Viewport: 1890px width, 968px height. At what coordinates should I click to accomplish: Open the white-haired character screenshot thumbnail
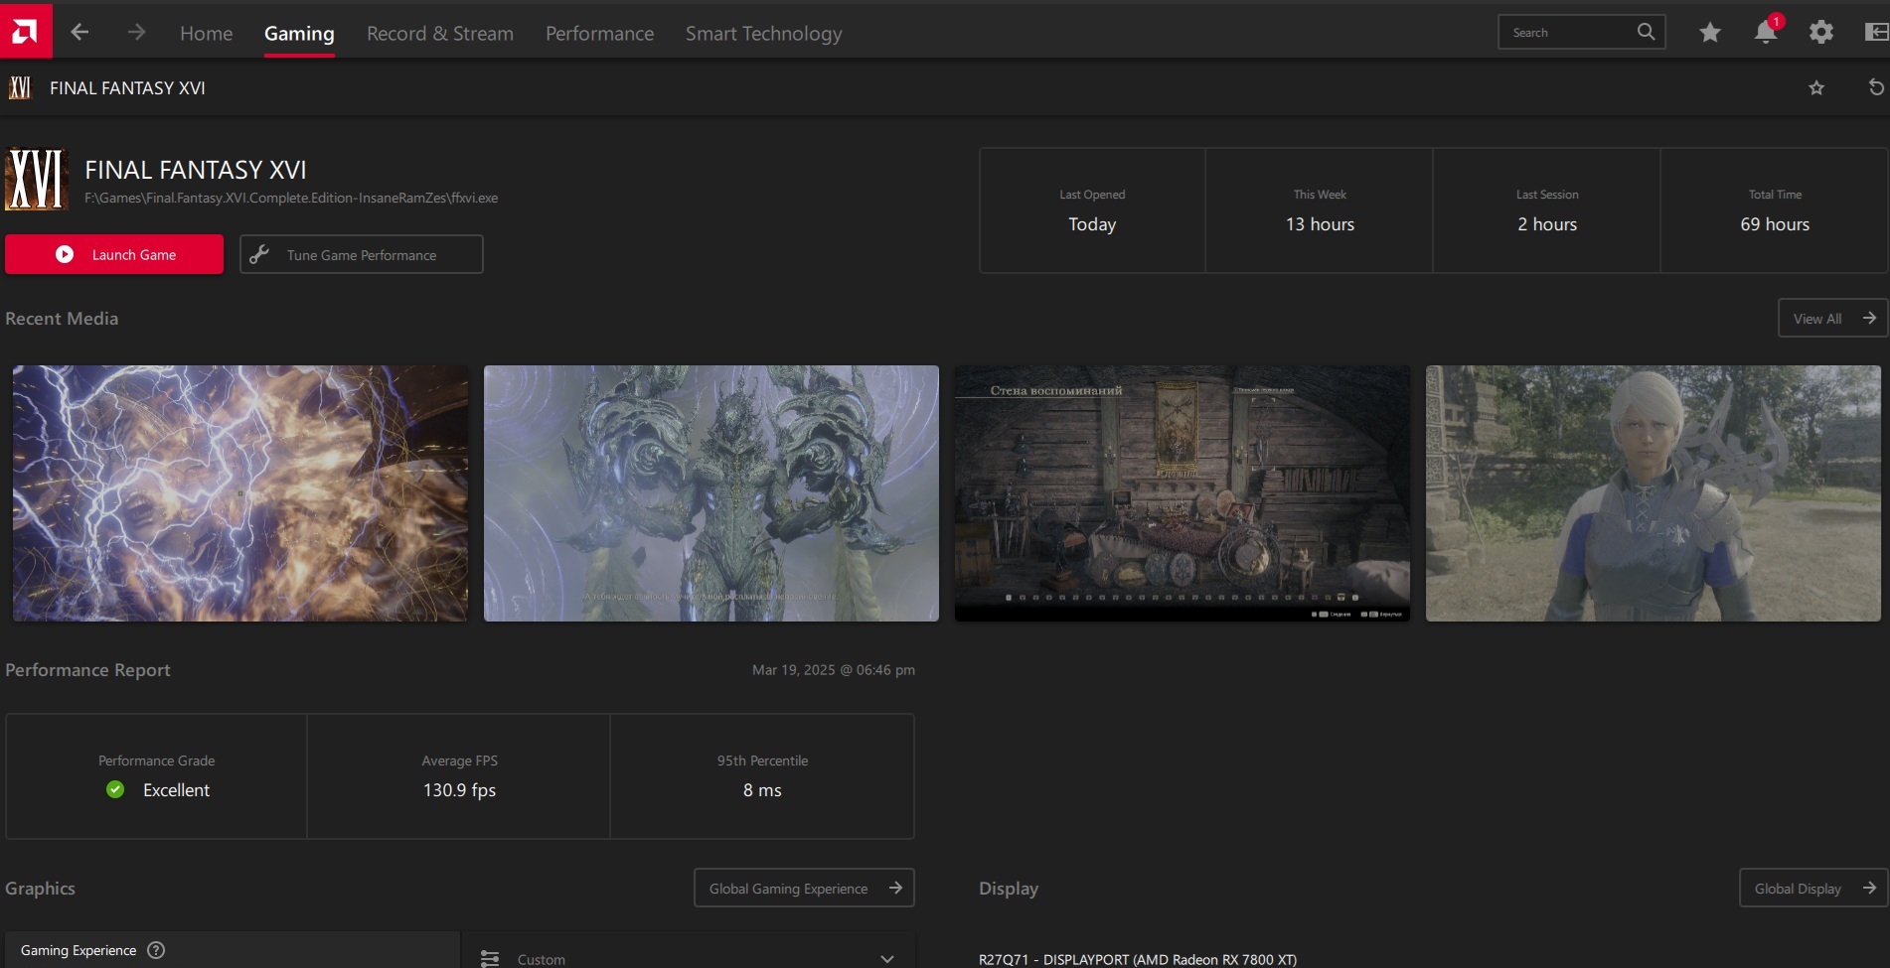click(x=1654, y=493)
